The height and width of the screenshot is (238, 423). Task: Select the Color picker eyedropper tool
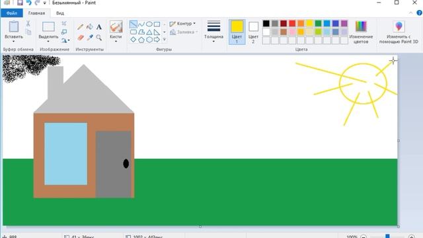pos(90,38)
